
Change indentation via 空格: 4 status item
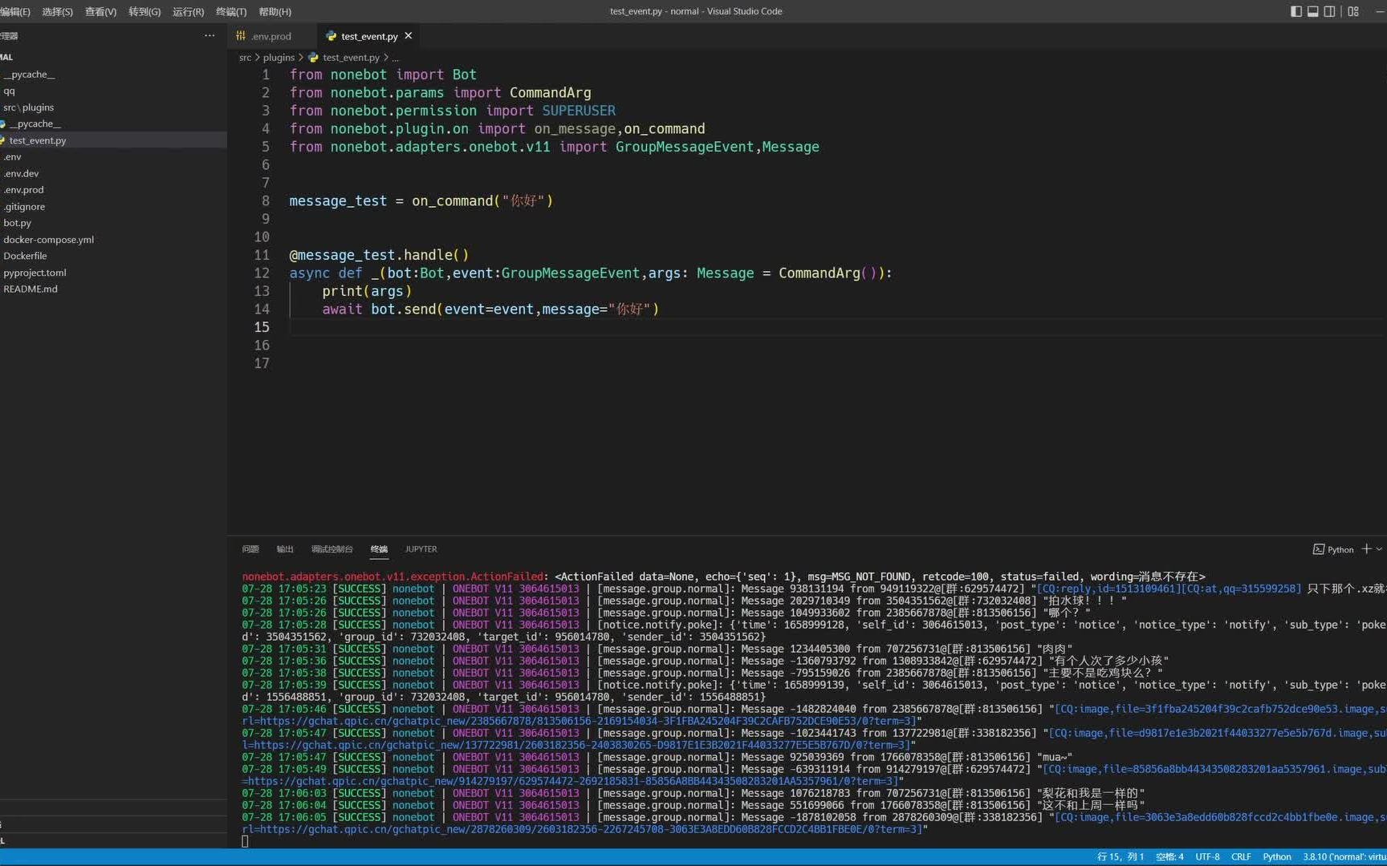point(1169,856)
